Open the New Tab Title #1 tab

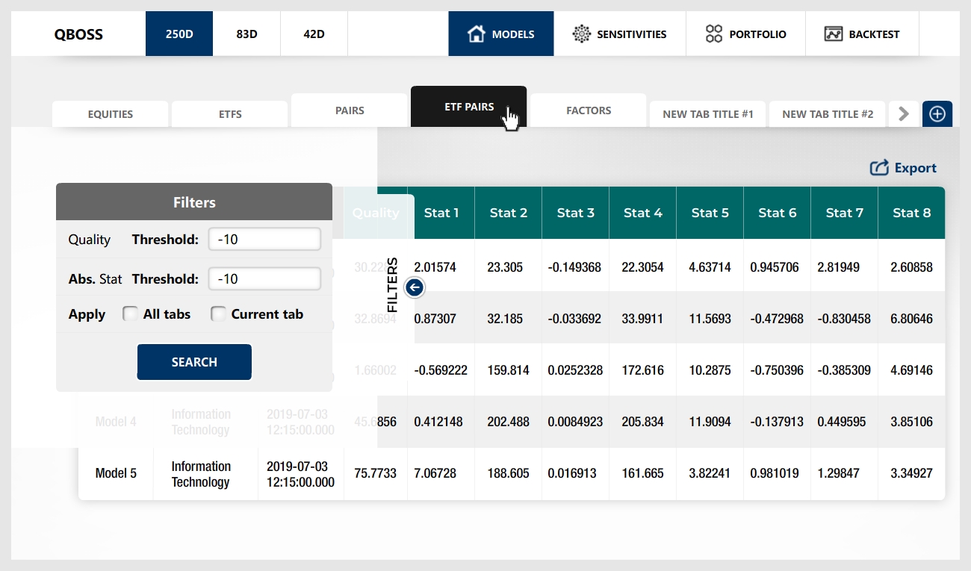click(708, 114)
